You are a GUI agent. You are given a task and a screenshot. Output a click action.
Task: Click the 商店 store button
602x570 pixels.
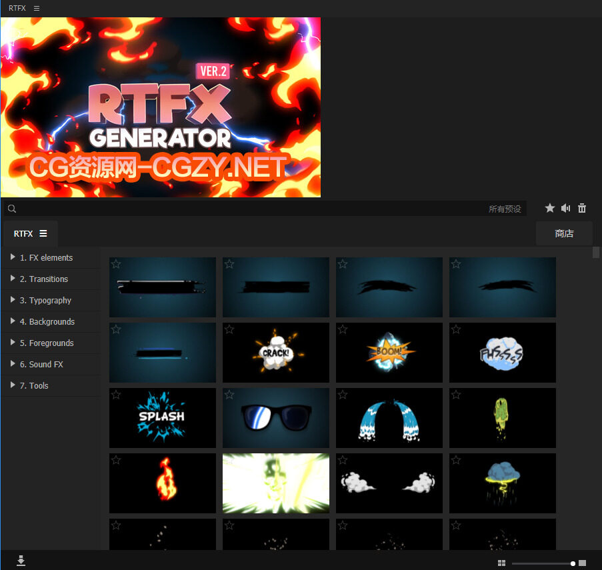pos(564,234)
